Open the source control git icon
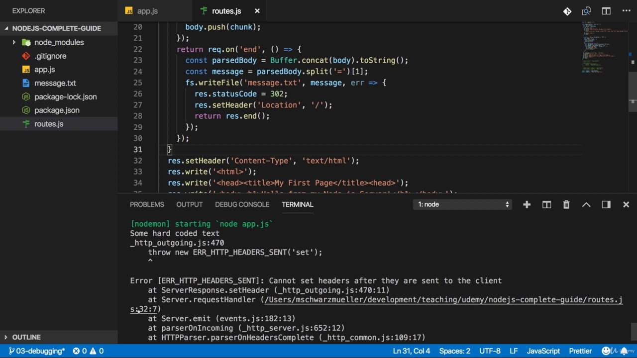This screenshot has width=637, height=358. tap(567, 11)
